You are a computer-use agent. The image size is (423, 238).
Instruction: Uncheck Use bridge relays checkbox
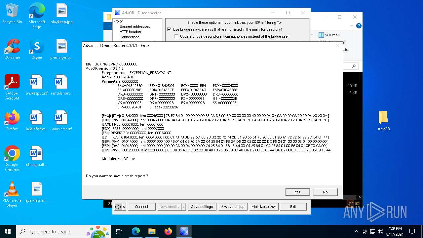(169, 29)
